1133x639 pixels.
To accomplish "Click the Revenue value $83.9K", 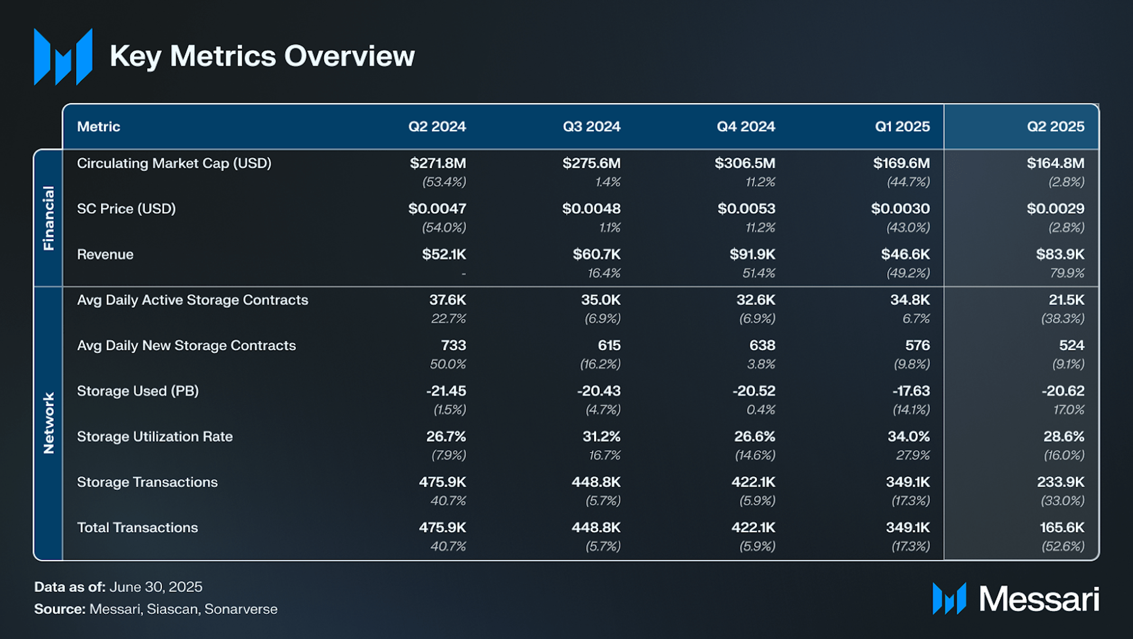I will point(1060,254).
